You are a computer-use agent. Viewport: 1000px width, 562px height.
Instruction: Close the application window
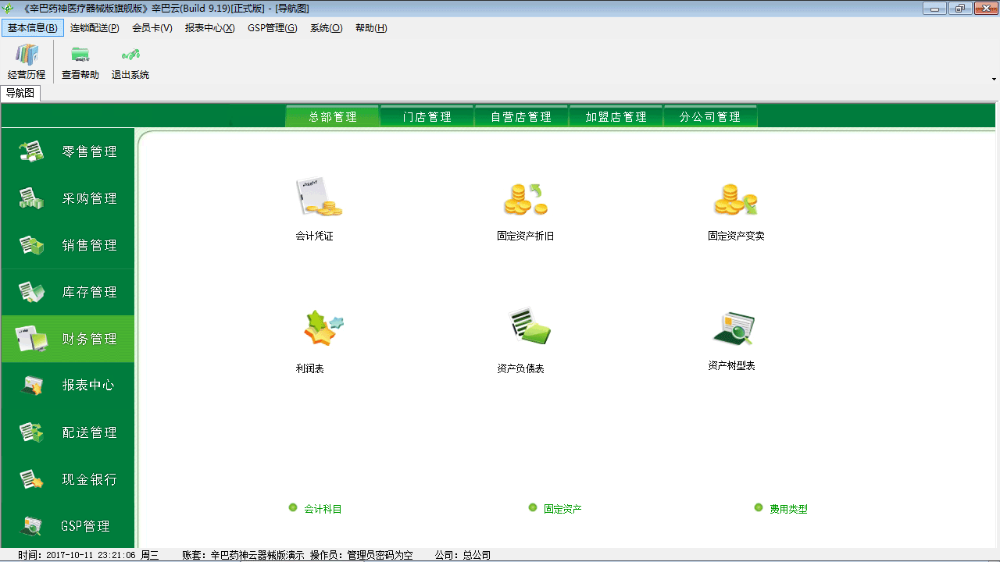(x=984, y=9)
